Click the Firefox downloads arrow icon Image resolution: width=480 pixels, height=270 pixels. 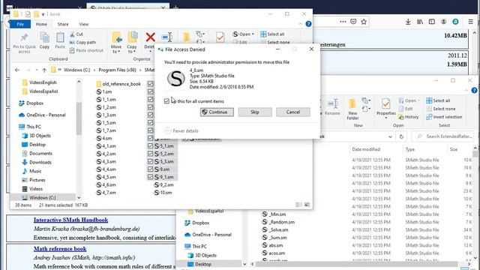click(408, 22)
